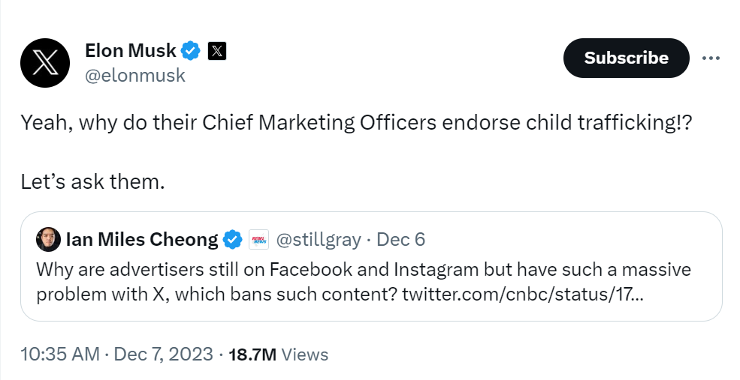Open the Elon Musk display name link
Image resolution: width=740 pixels, height=380 pixels.
(x=131, y=50)
